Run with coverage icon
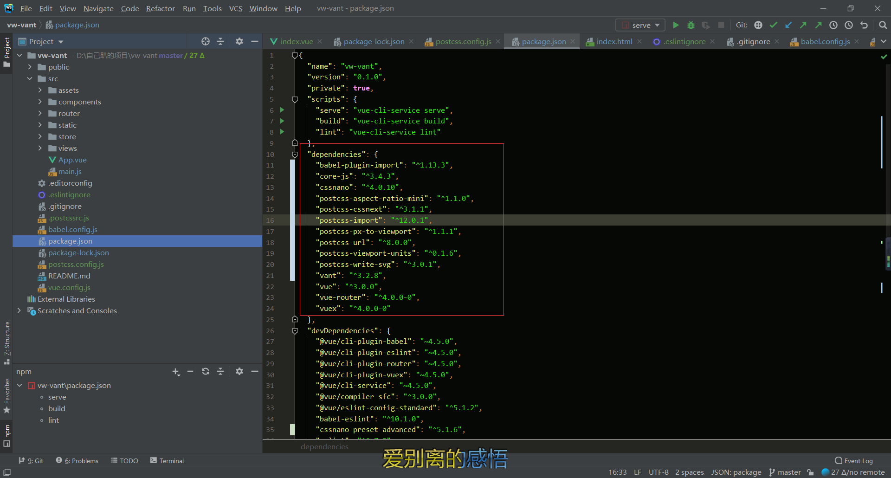The height and width of the screenshot is (478, 891). (706, 25)
